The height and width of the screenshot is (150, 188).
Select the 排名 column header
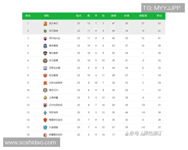click(x=28, y=16)
